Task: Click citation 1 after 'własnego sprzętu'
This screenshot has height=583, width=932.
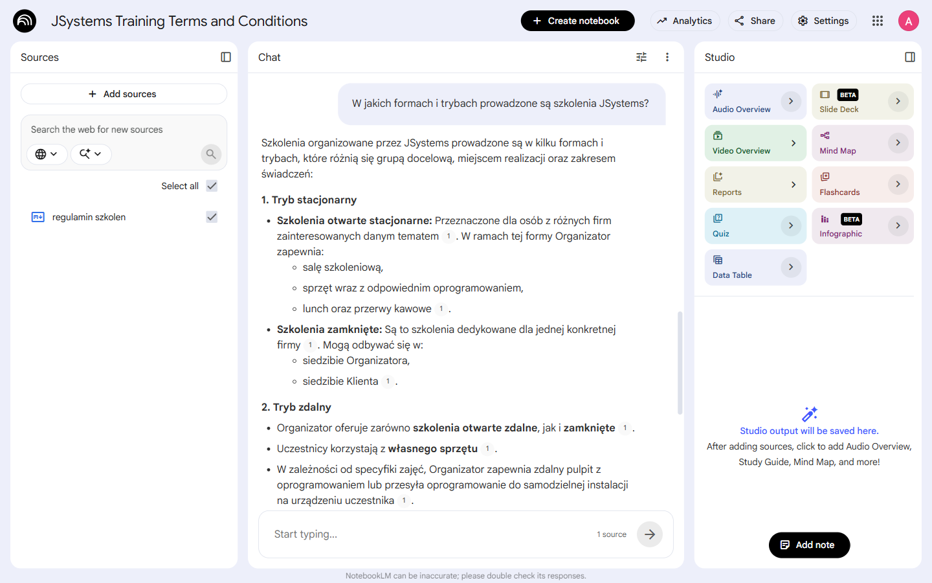Action: coord(487,449)
